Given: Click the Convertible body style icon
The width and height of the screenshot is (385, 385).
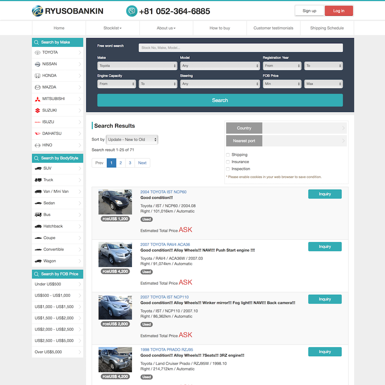Looking at the screenshot, I should click(38, 249).
